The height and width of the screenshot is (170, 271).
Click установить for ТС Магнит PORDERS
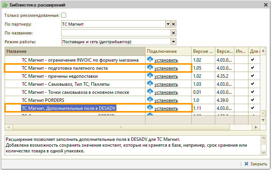pyautogui.click(x=166, y=100)
